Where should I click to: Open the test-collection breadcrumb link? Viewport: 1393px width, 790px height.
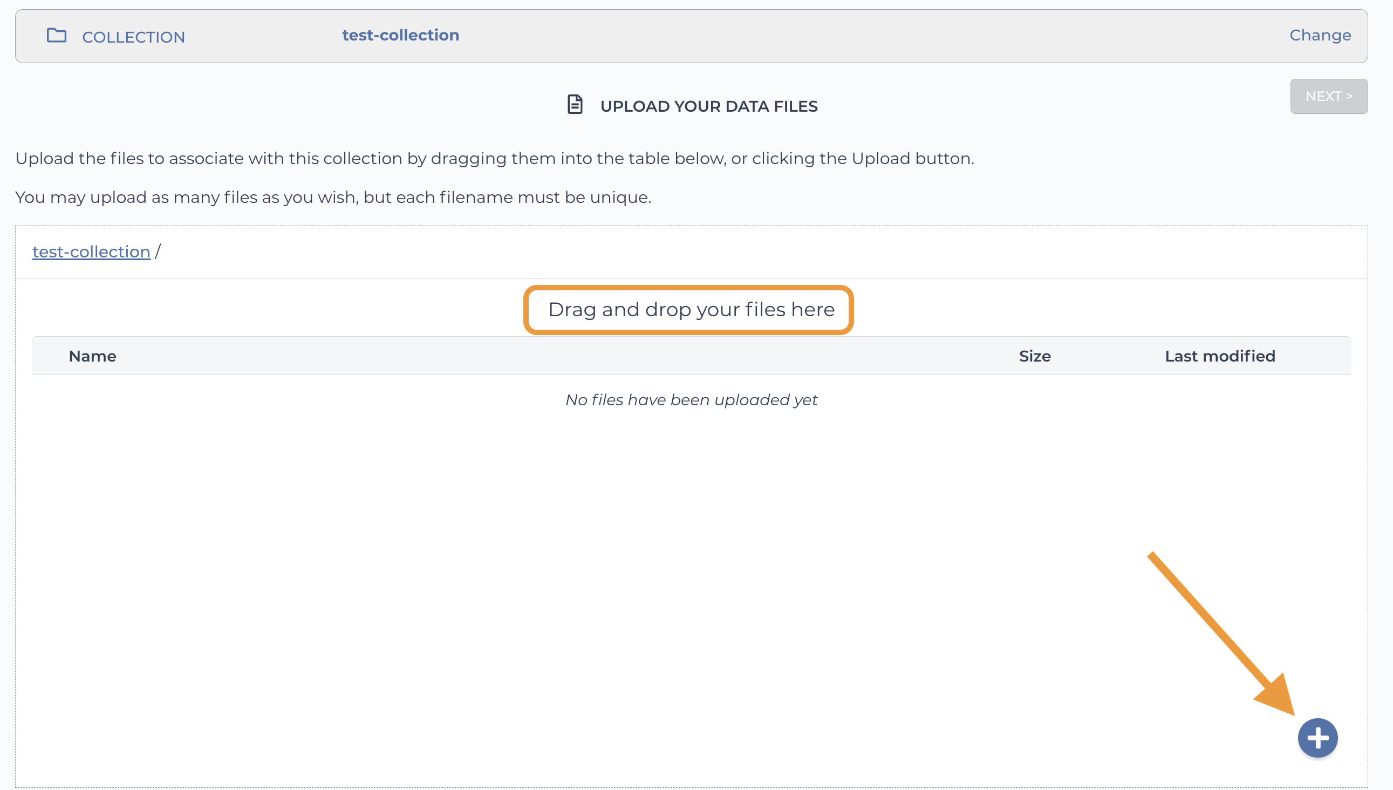[91, 252]
